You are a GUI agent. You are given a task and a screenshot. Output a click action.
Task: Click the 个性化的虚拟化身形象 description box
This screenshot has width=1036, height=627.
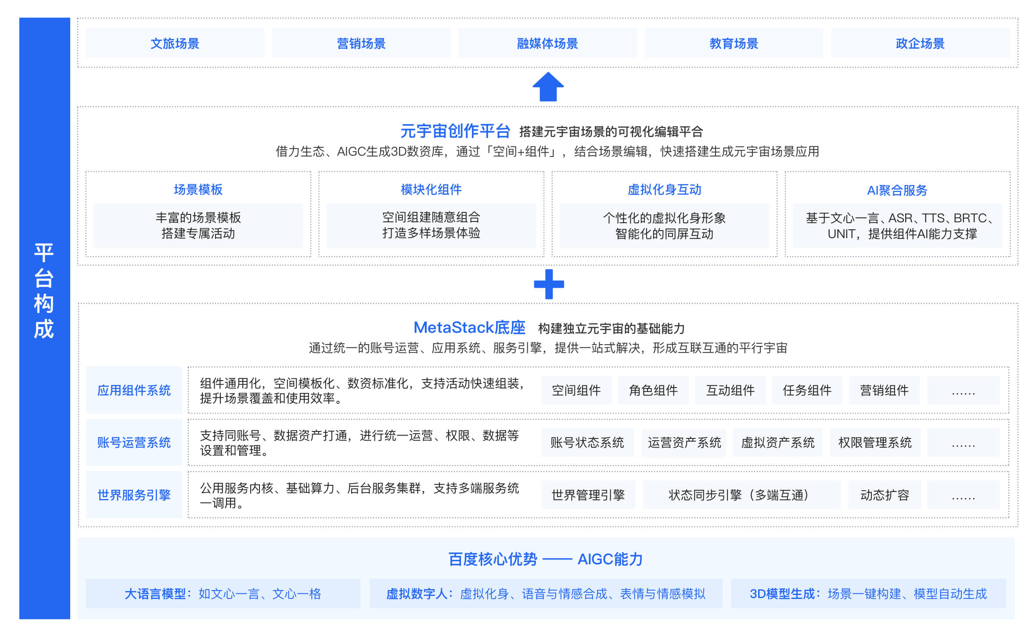pos(664,225)
